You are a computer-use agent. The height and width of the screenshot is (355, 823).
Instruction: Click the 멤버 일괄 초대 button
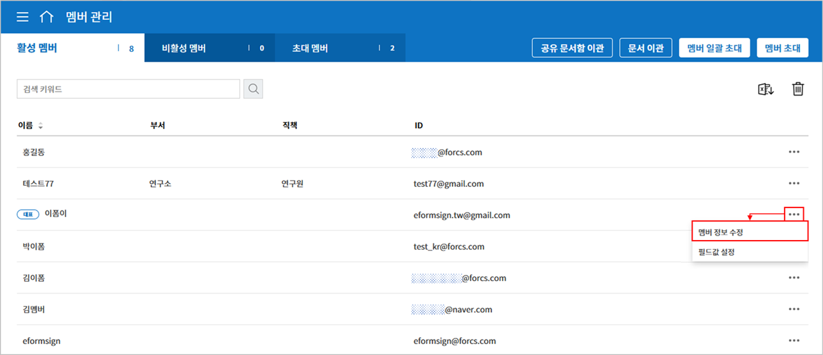[x=715, y=48]
